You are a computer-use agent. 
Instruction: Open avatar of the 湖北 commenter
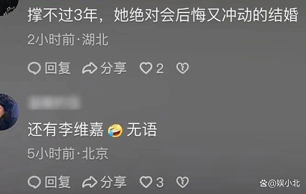coord(9,8)
